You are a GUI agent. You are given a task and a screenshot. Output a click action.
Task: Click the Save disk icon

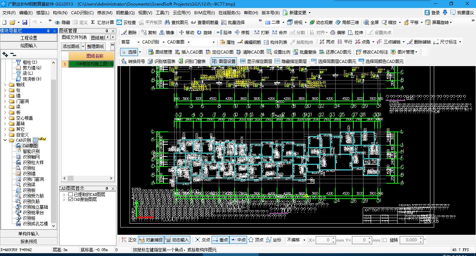point(25,22)
